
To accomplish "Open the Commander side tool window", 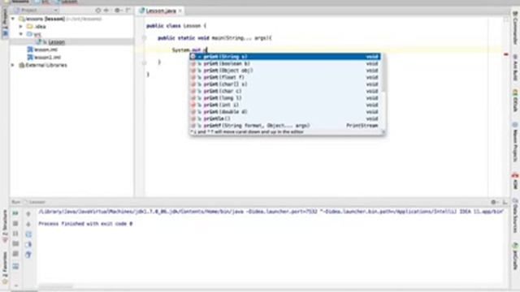I will (x=515, y=28).
